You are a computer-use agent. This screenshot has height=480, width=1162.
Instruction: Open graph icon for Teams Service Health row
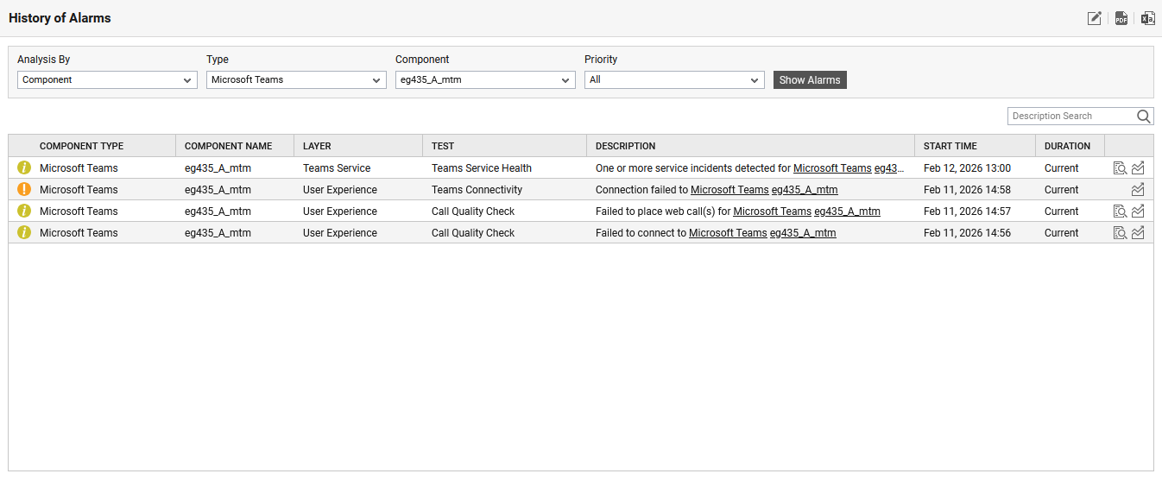pyautogui.click(x=1138, y=168)
